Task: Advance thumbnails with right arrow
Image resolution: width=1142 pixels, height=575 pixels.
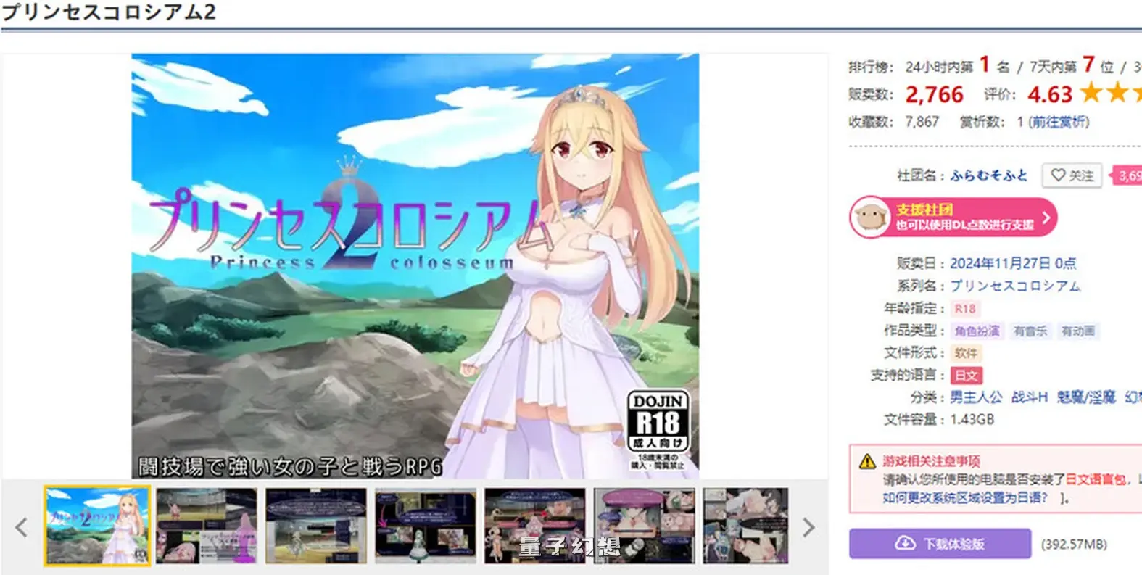Action: (x=808, y=527)
